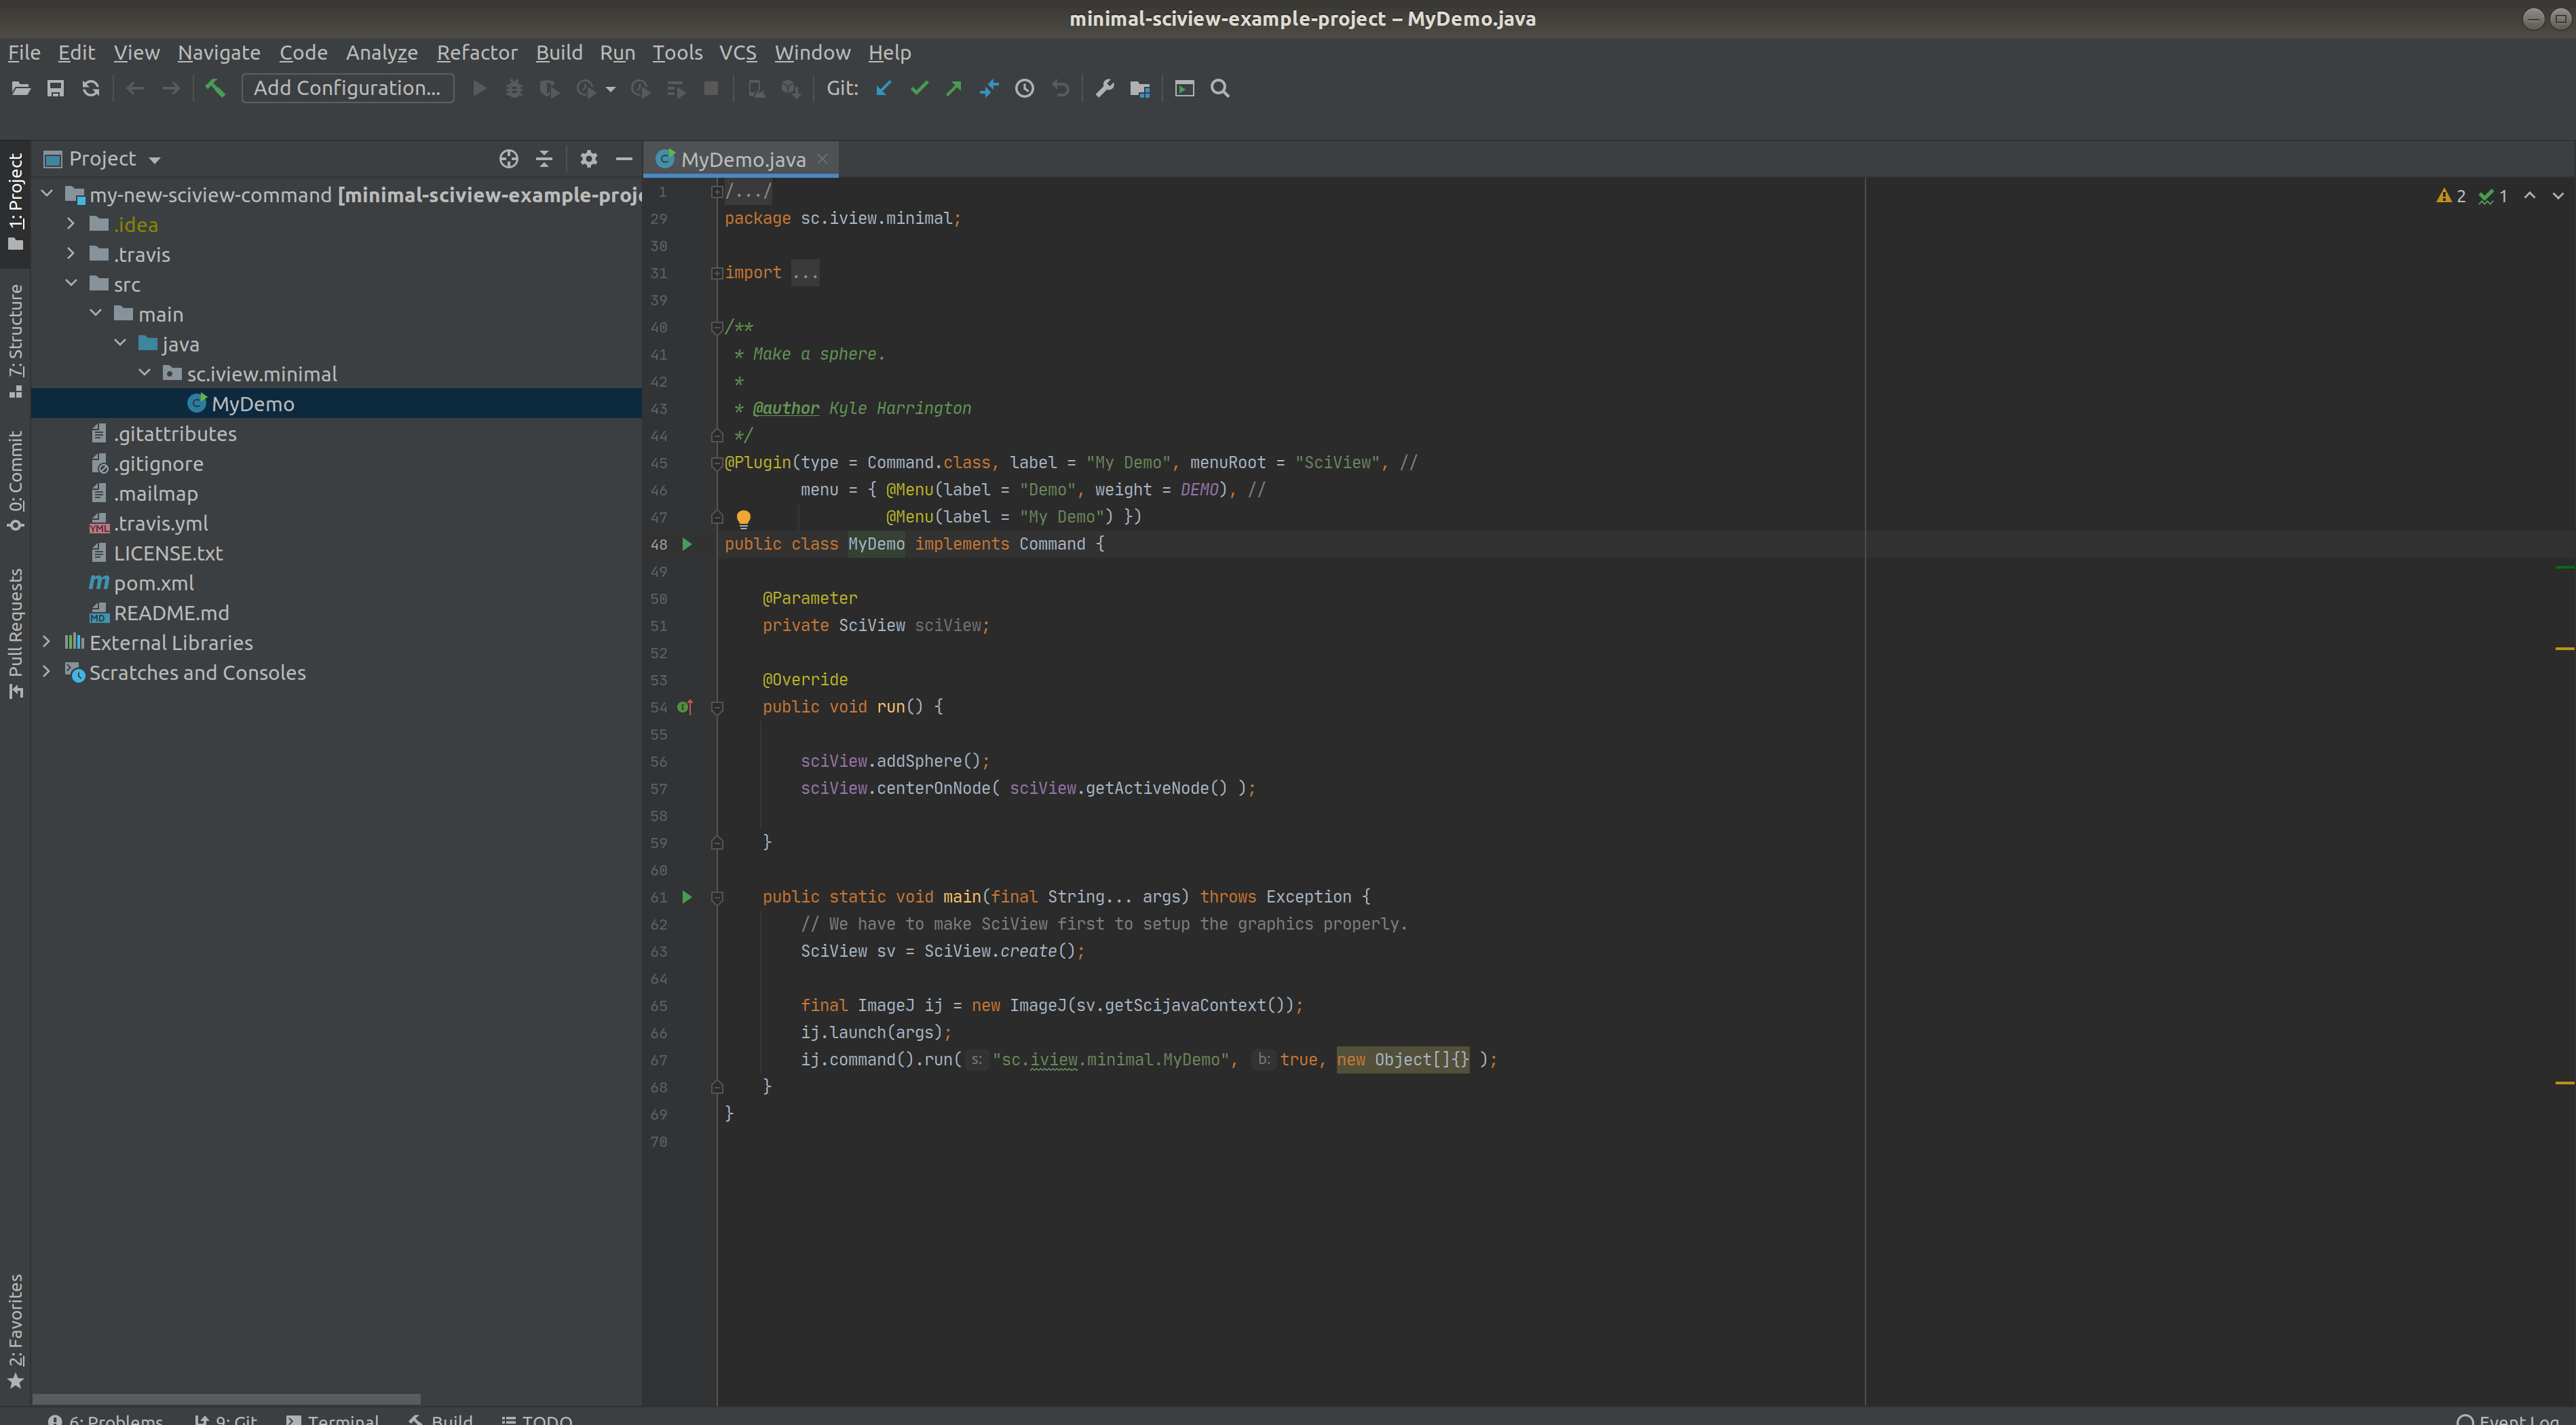
Task: Collapse the sc.iview.minimal package
Action: click(x=145, y=373)
